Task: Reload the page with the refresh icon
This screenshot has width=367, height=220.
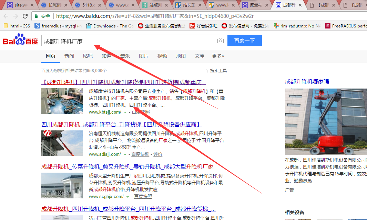Action: point(25,16)
